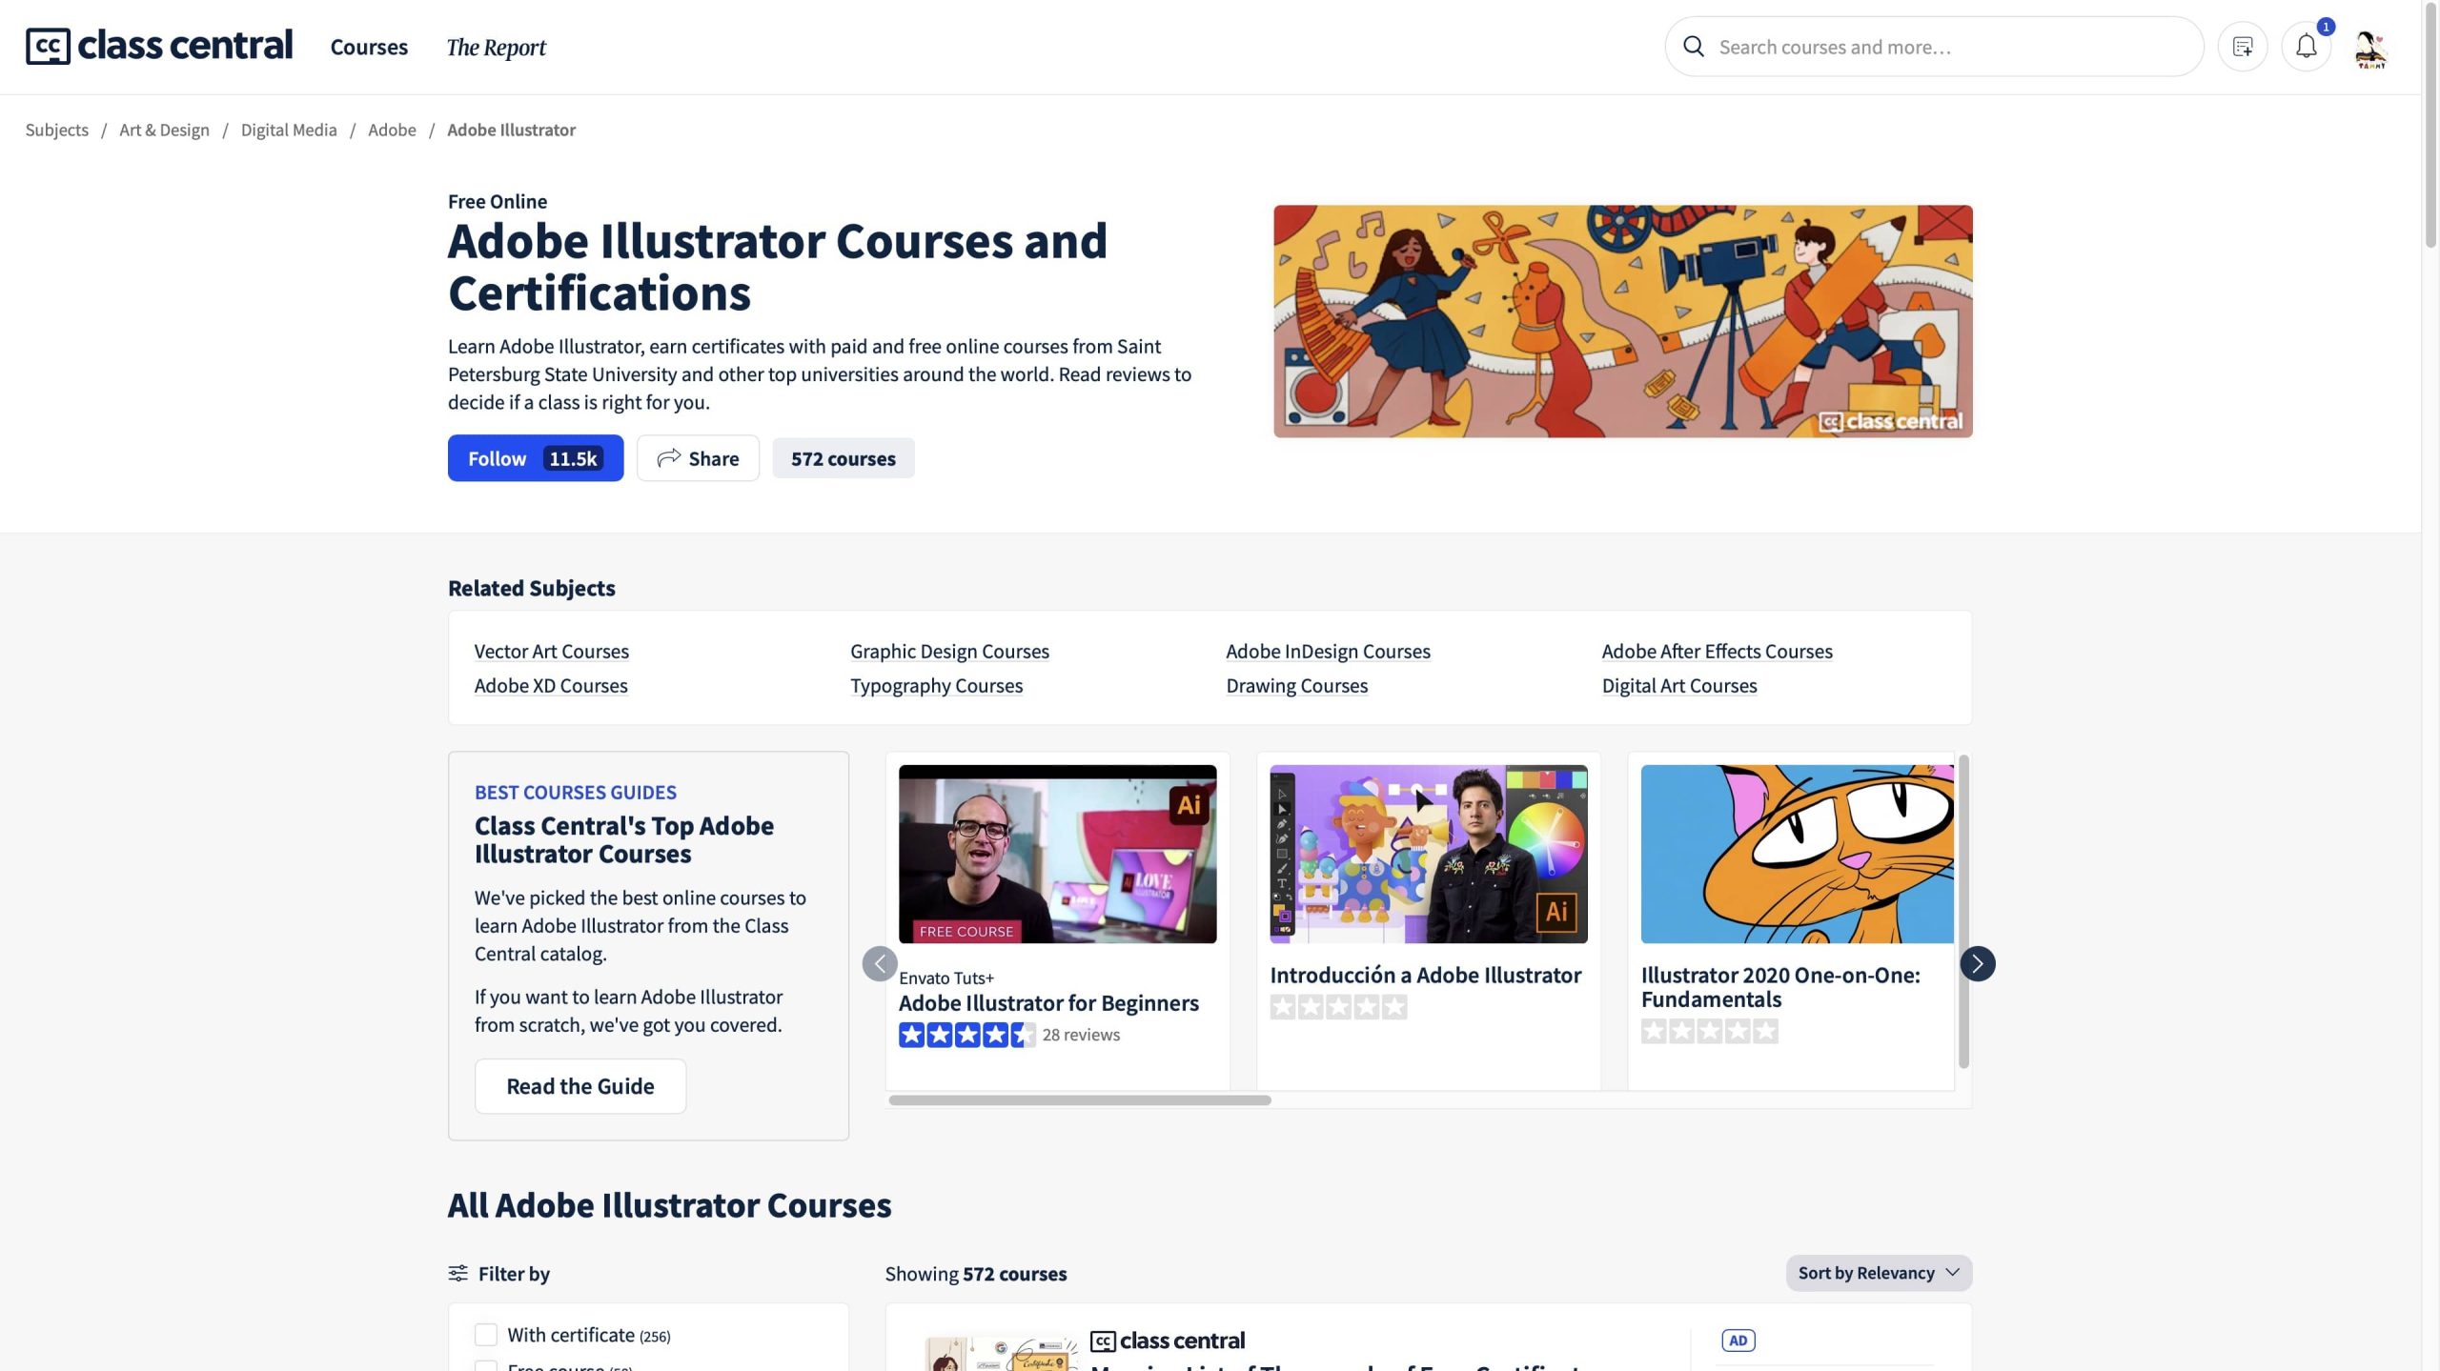
Task: Open the Illustrator 2020 One-on-One thumbnail
Action: [1797, 854]
